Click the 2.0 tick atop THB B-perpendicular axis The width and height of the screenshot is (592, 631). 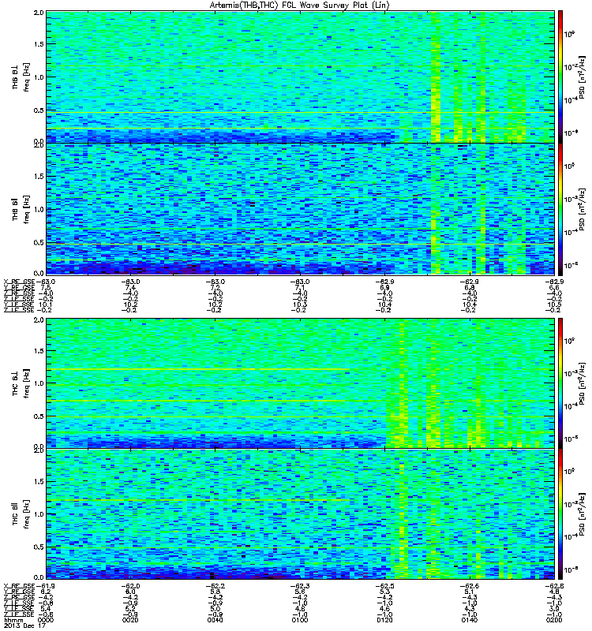point(39,13)
